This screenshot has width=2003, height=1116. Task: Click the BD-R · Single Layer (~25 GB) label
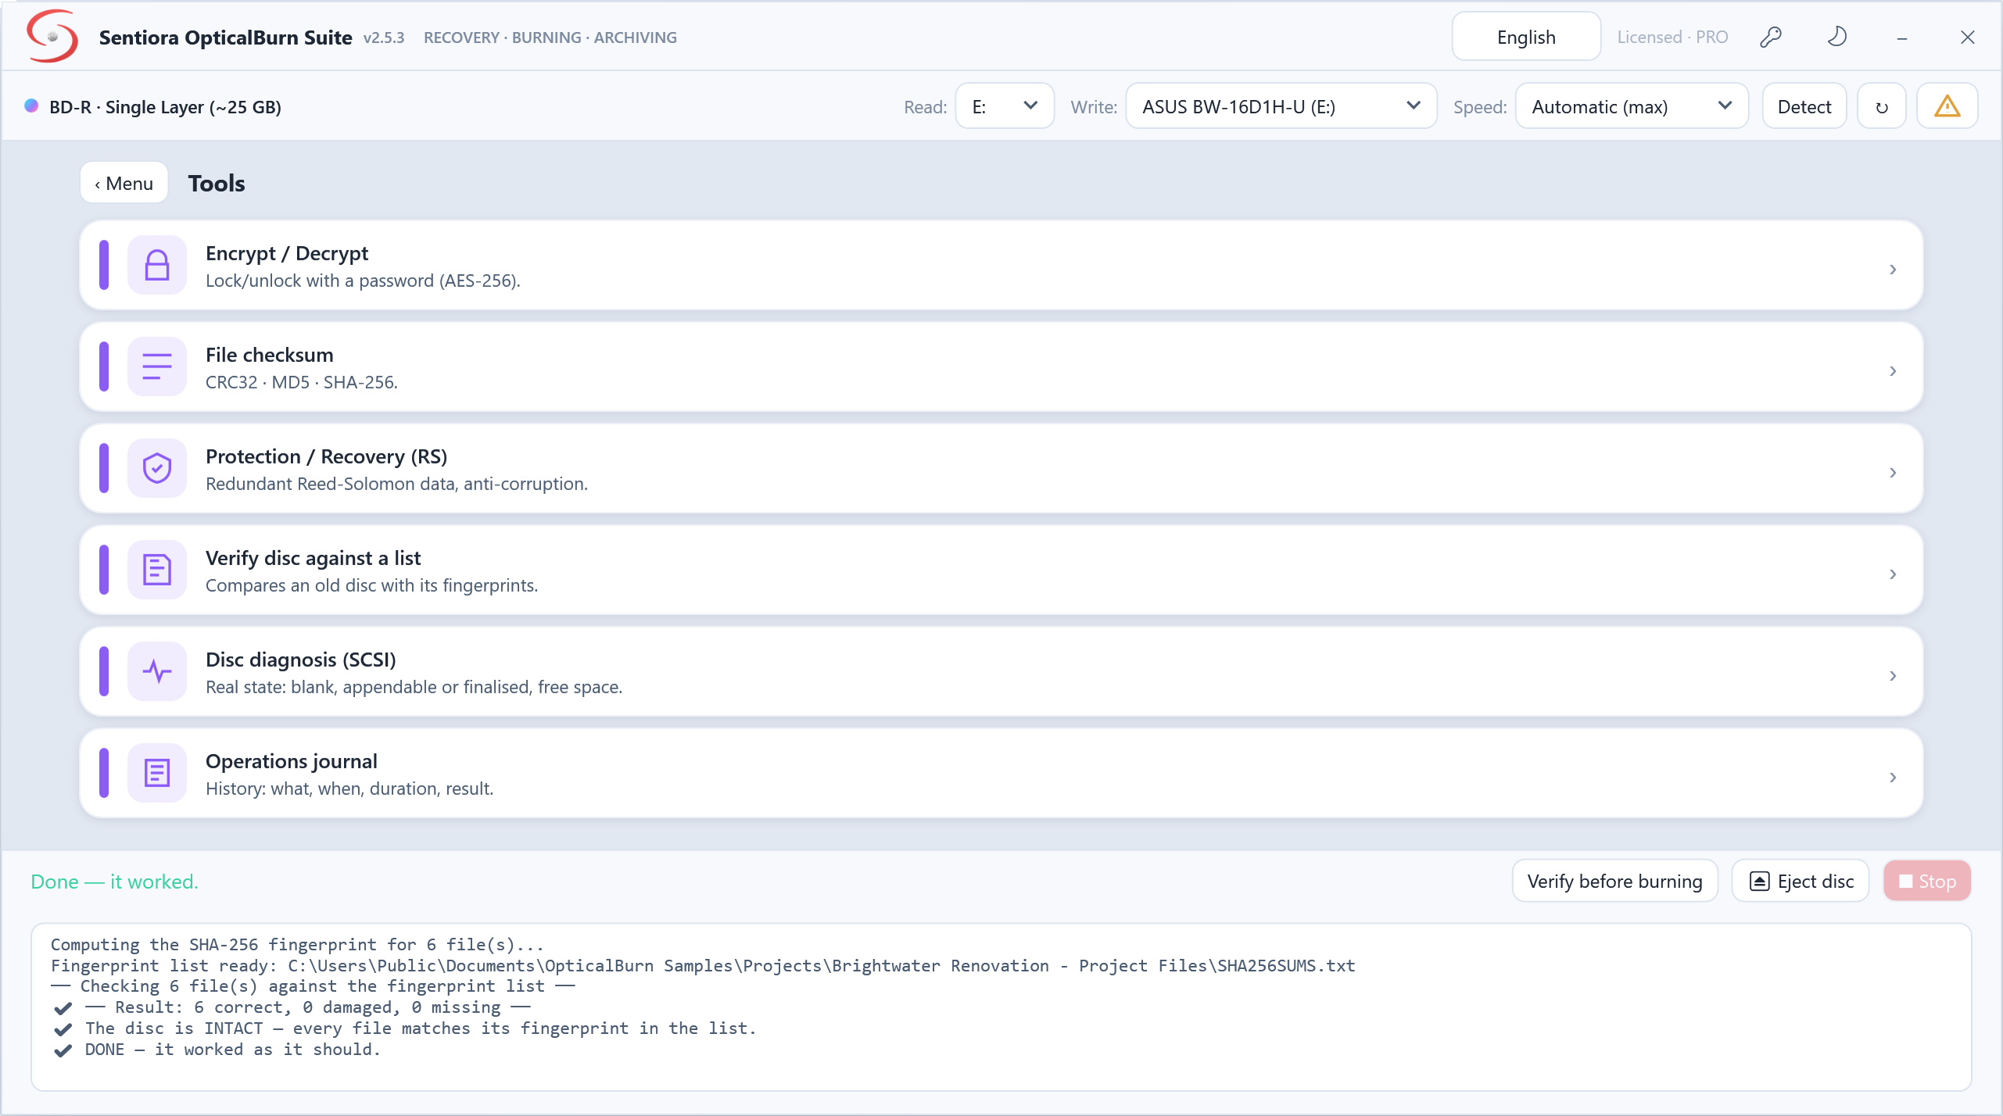[x=165, y=107]
